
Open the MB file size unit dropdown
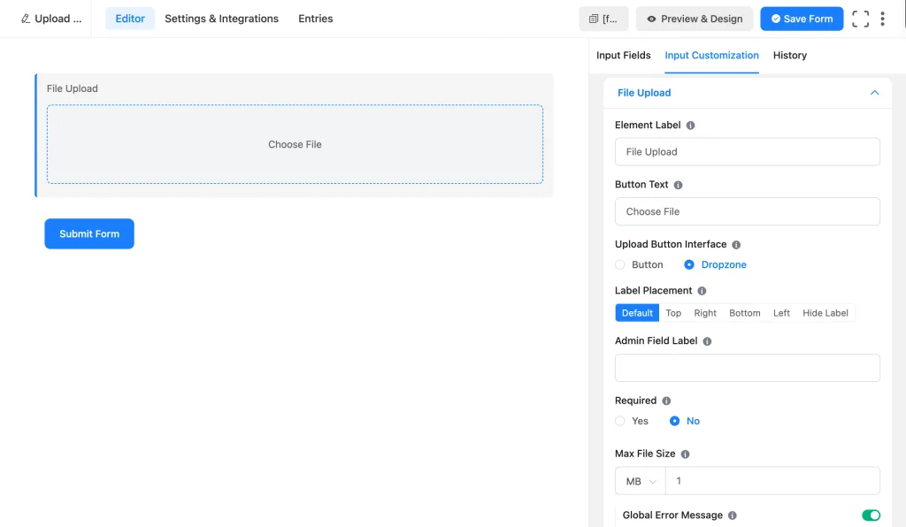(x=641, y=481)
